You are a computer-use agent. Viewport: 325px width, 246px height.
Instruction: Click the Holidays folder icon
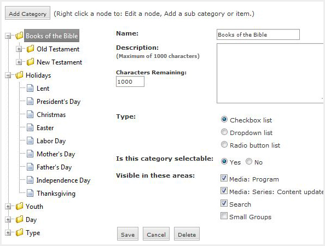coord(19,75)
